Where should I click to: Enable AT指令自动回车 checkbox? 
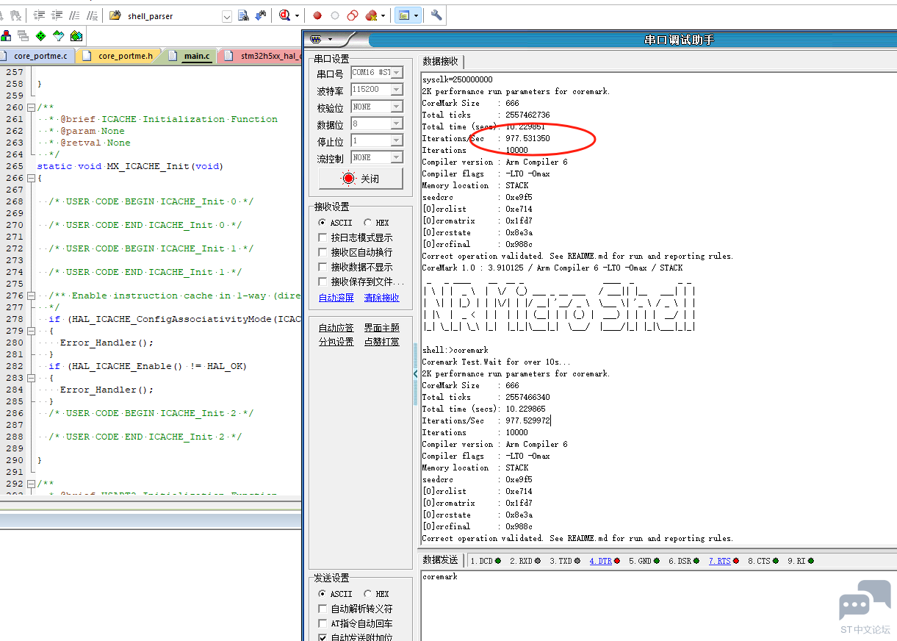point(323,623)
